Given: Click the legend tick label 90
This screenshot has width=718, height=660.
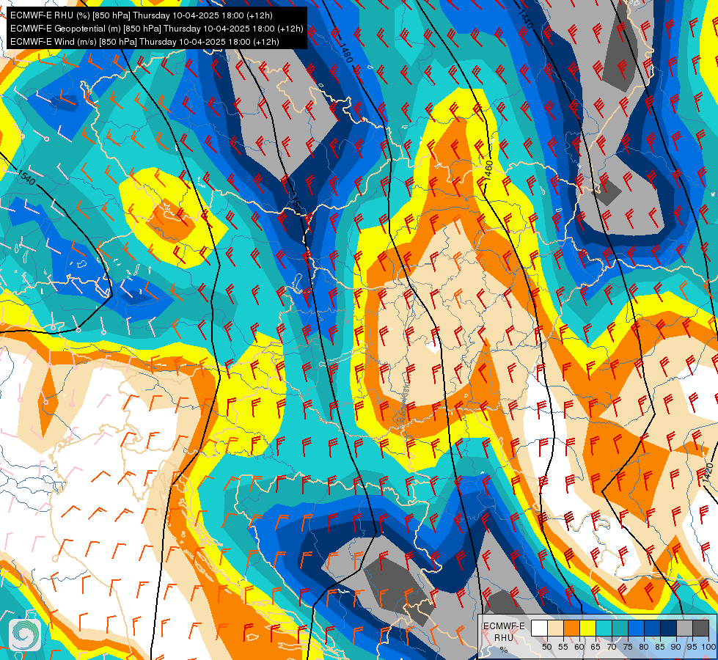Looking at the screenshot, I should pos(676,647).
